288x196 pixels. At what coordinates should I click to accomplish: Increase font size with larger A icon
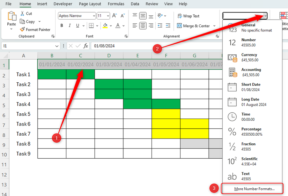coord(115,16)
